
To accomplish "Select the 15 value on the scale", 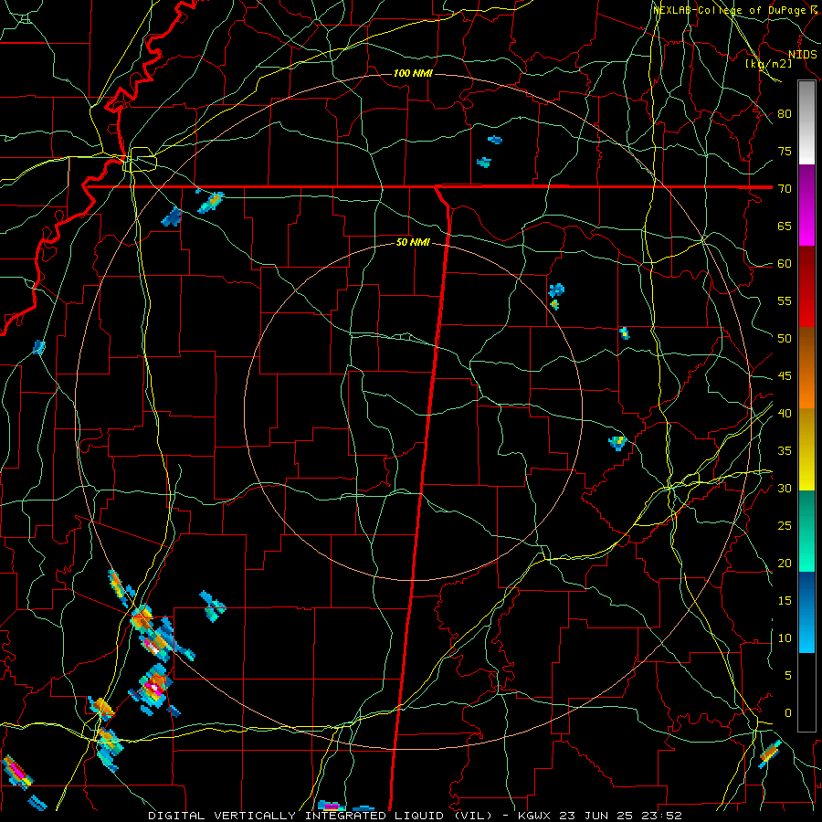I will pos(785,601).
